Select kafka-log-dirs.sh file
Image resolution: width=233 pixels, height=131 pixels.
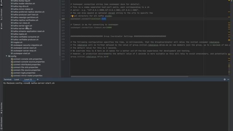tap(21, 7)
